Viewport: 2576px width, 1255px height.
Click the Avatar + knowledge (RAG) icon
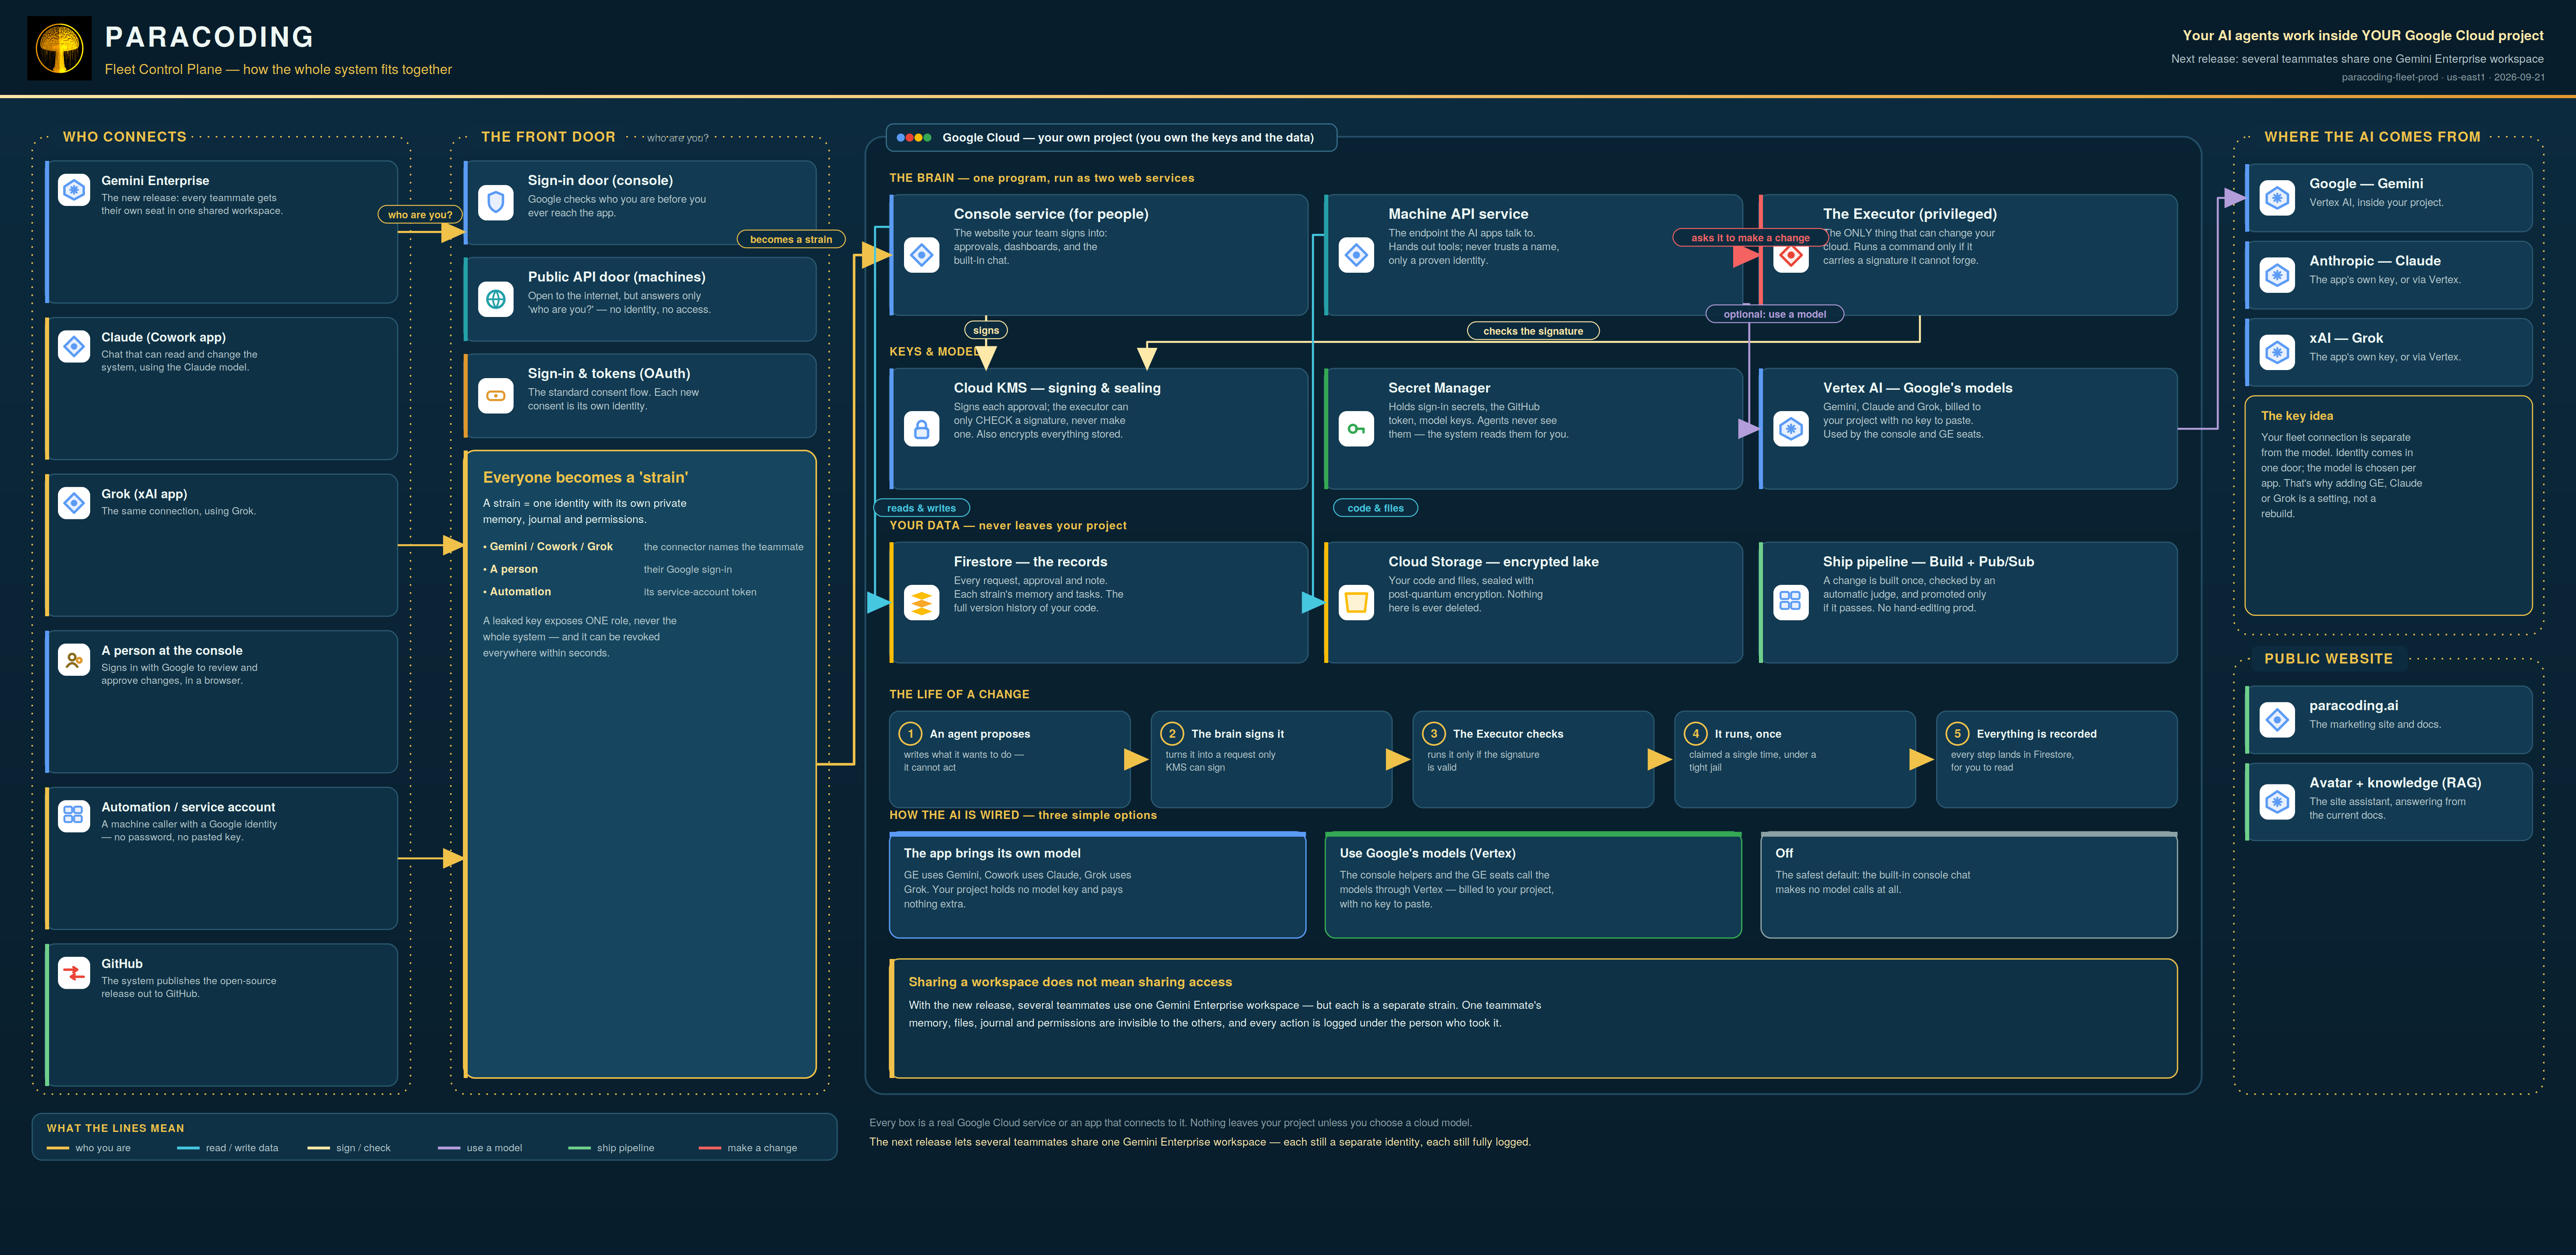pyautogui.click(x=2277, y=801)
